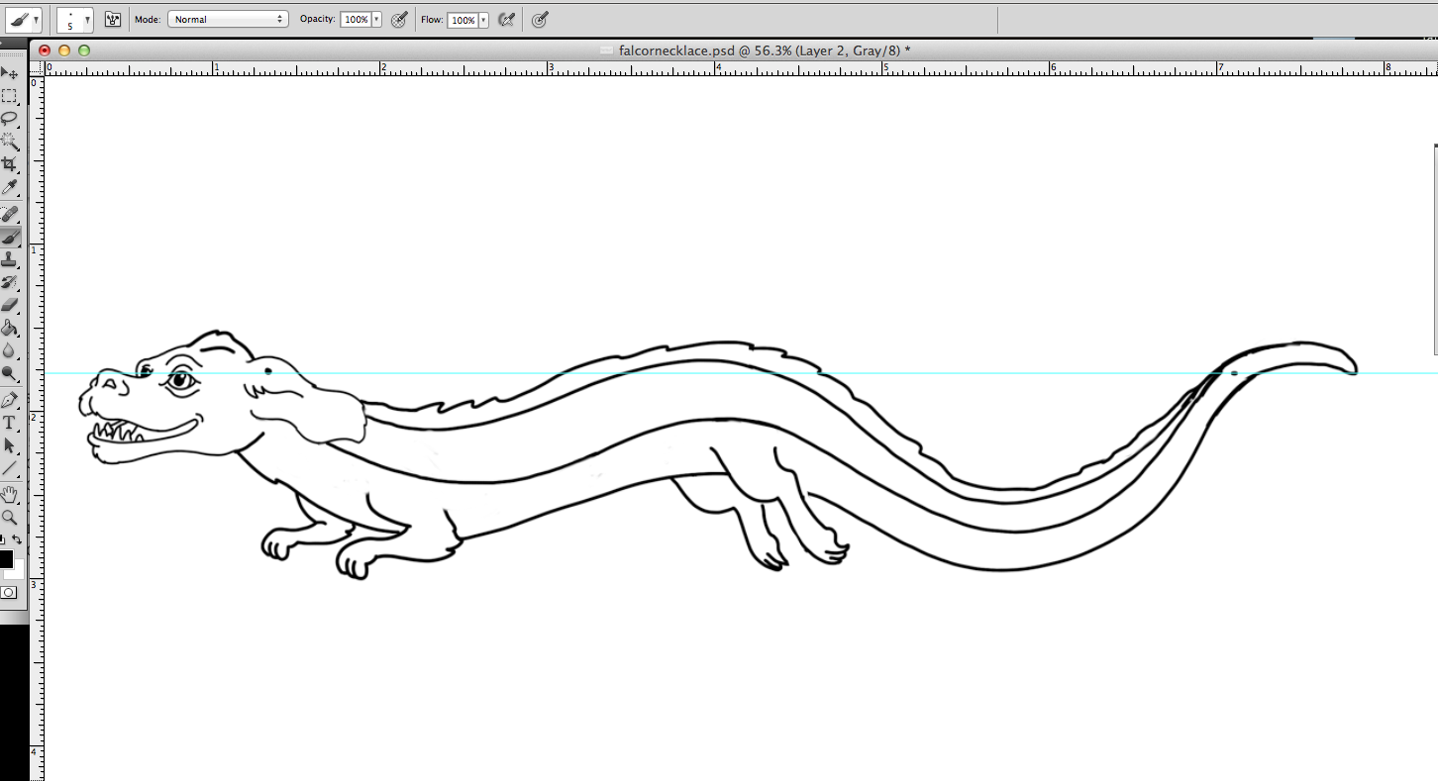Select the Dodge tool
This screenshot has width=1438, height=781.
pyautogui.click(x=10, y=374)
